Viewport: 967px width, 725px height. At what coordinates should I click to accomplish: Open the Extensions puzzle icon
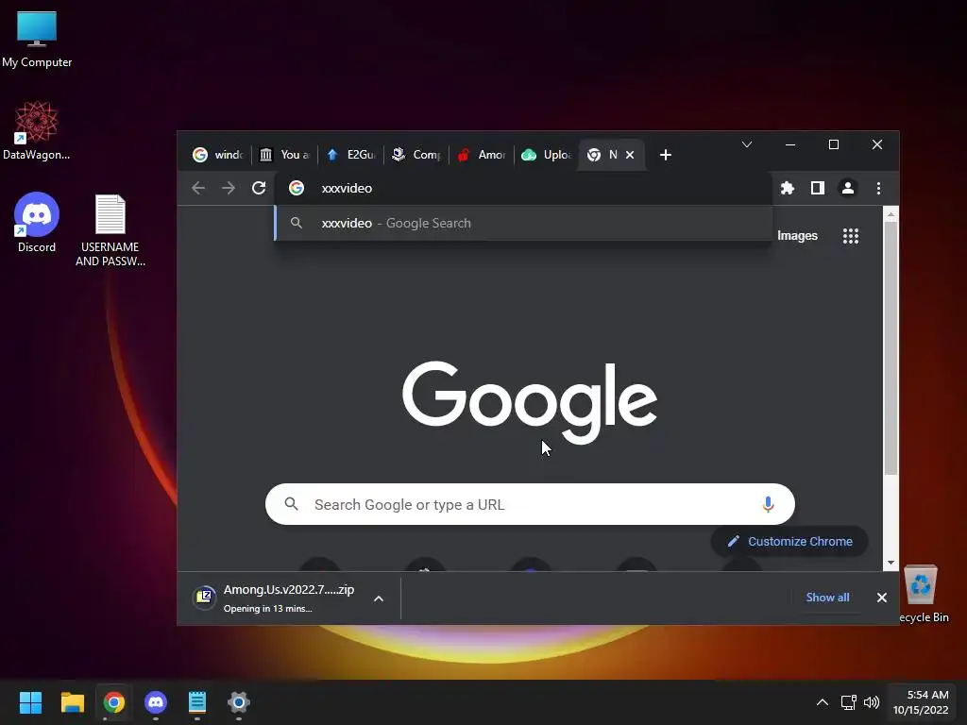click(788, 188)
